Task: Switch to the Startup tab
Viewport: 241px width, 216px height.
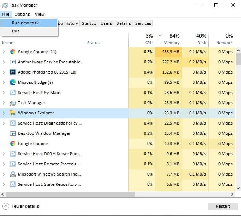Action: tap(89, 23)
